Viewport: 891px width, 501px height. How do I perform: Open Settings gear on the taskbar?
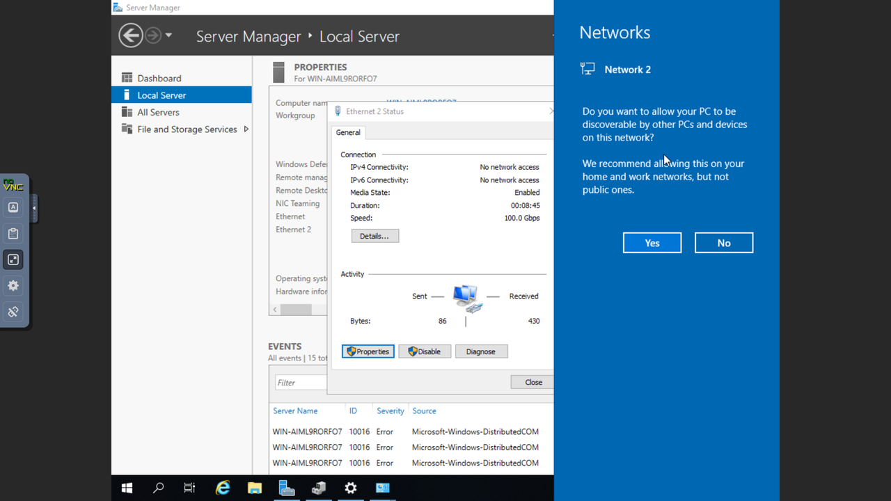pyautogui.click(x=351, y=488)
